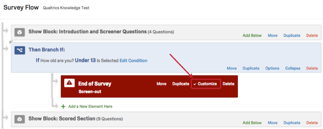Viewport: 323px width, 129px height.
Task: Click the branch icon beside Then Branch If
Action: point(20,50)
